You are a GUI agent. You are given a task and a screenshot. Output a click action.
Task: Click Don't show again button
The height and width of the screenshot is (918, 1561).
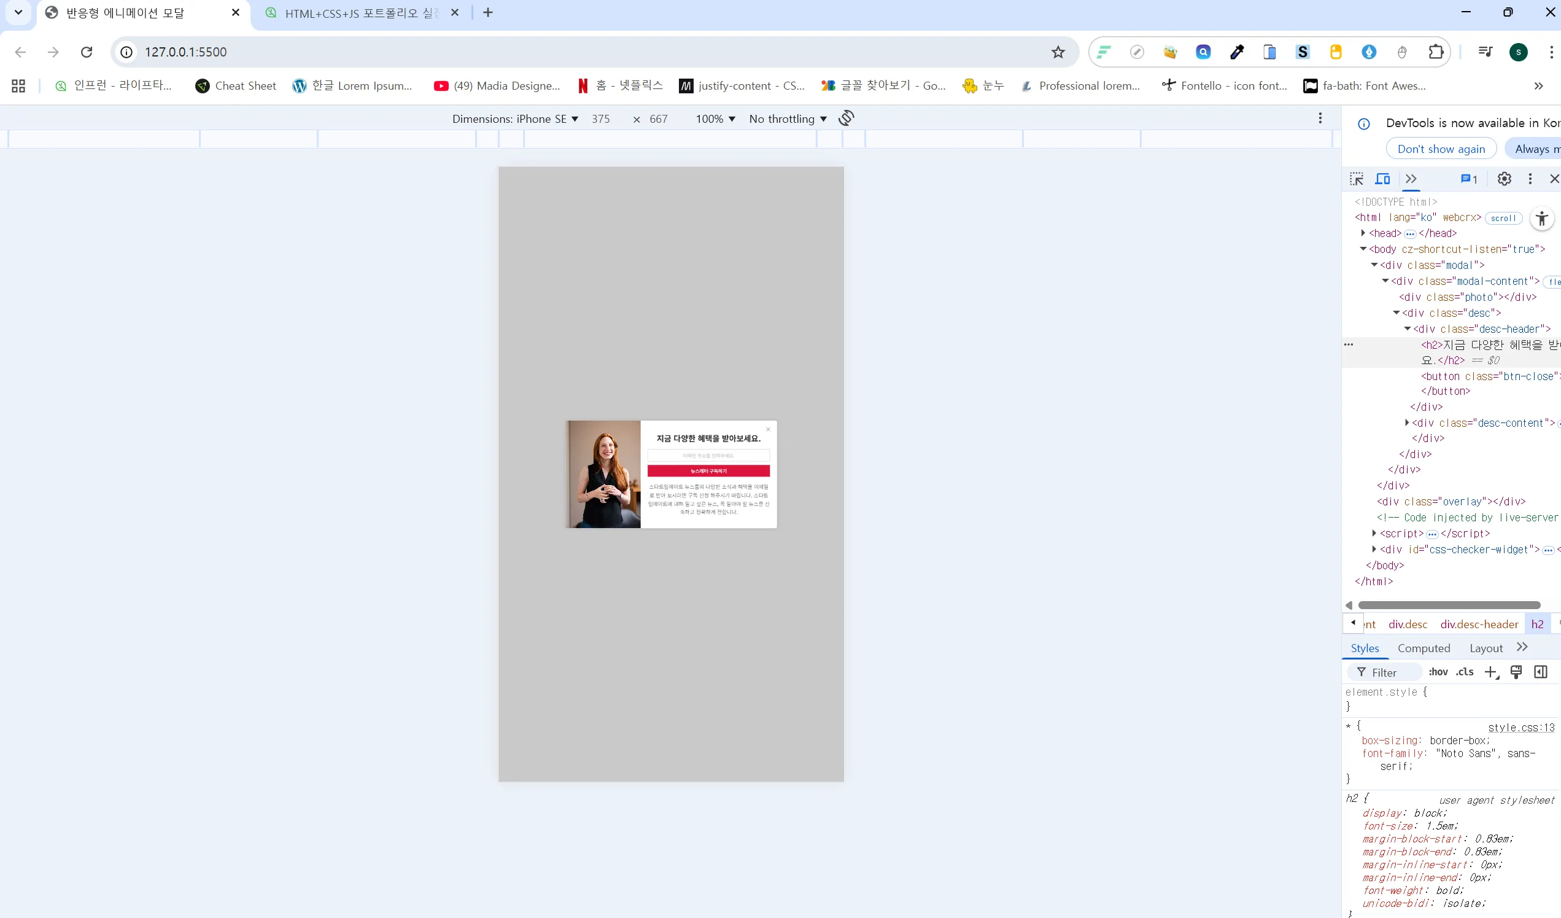pyautogui.click(x=1441, y=149)
